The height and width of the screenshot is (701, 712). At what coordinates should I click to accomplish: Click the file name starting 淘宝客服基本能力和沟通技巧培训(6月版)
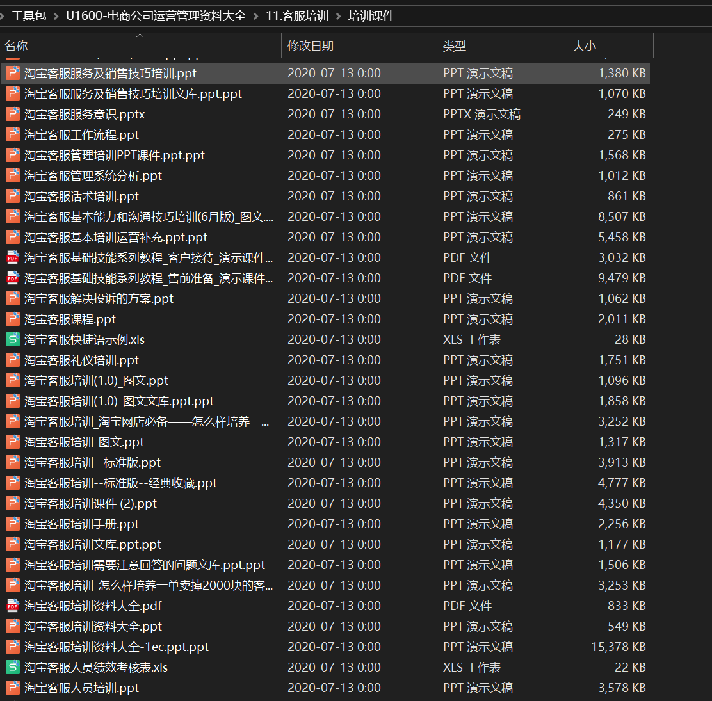(149, 216)
